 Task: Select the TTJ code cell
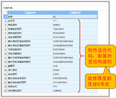[75, 21]
